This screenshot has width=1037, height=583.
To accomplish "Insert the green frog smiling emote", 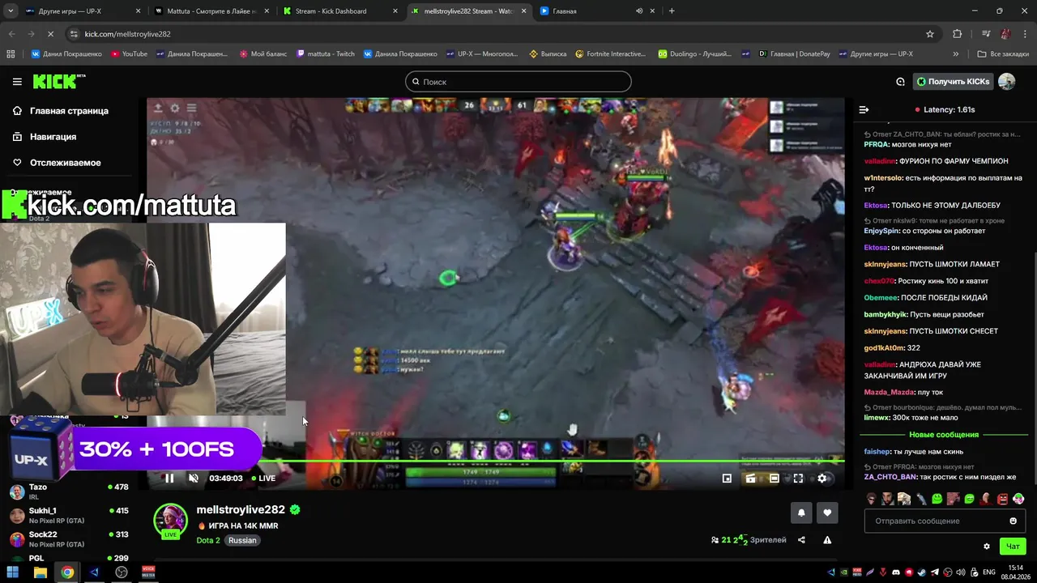I will [937, 499].
